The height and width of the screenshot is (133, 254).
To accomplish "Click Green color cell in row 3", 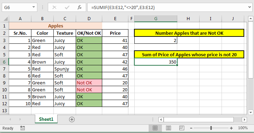I will [x=42, y=40].
